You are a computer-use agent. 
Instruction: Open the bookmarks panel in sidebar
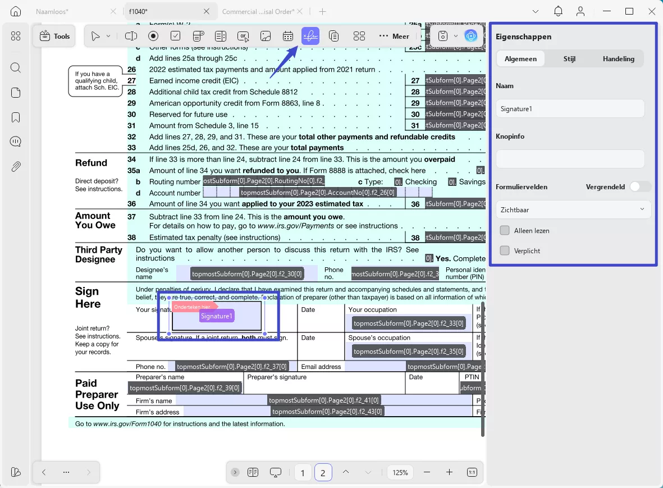pos(16,117)
